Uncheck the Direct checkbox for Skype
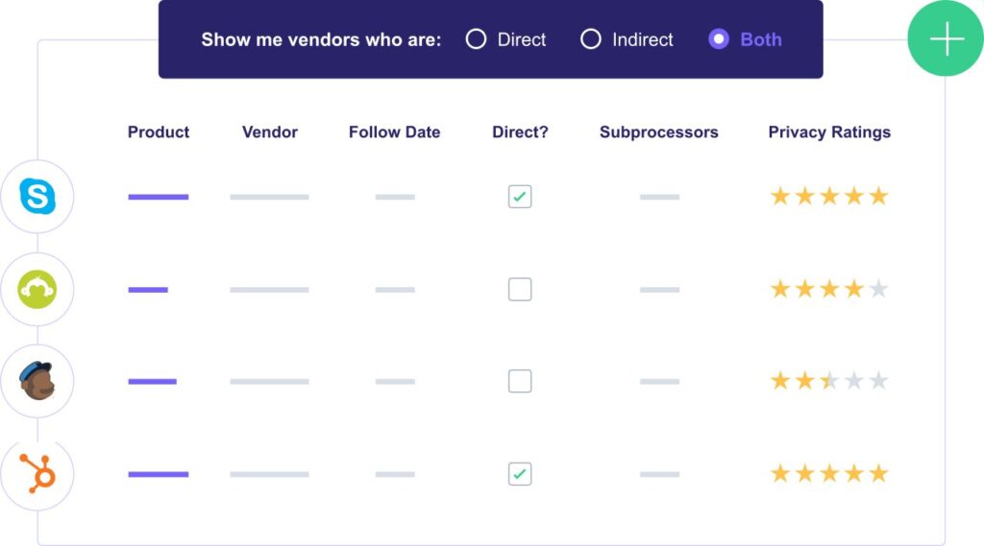The width and height of the screenshot is (984, 546). (520, 197)
